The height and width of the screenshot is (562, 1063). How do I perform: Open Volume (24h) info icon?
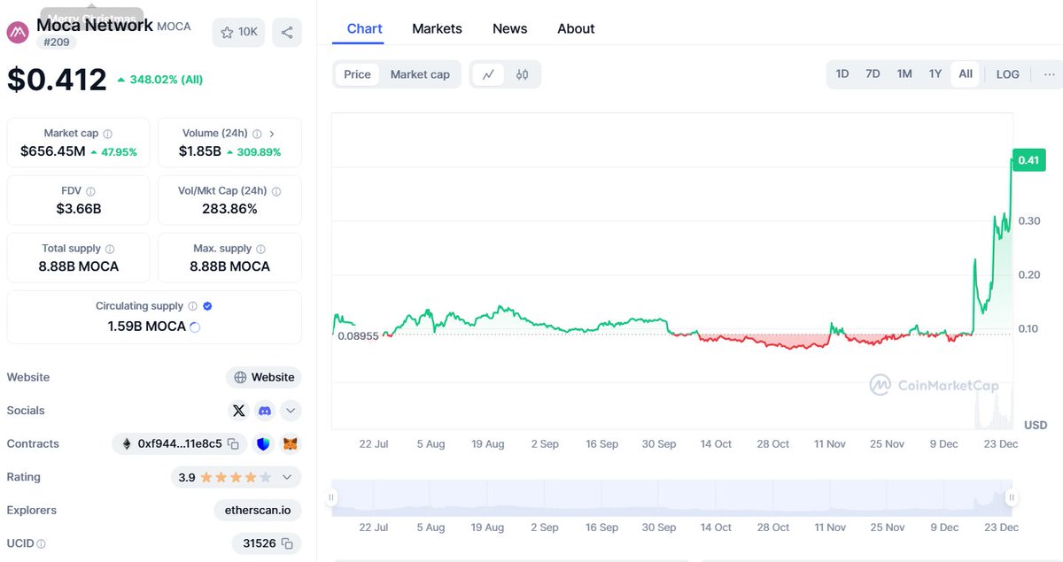coord(257,134)
